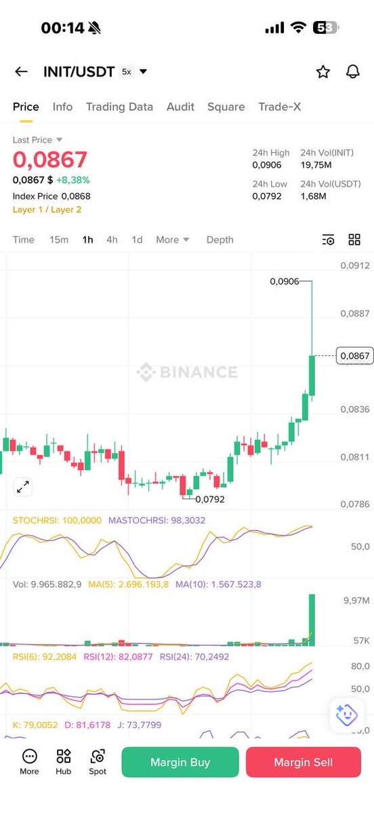Tap the 24h Low value
374x815 pixels.
coord(267,196)
